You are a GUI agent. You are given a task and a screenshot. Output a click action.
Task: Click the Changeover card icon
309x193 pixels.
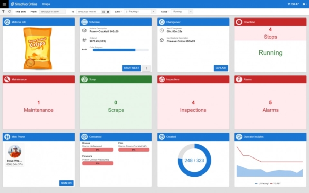click(x=162, y=22)
